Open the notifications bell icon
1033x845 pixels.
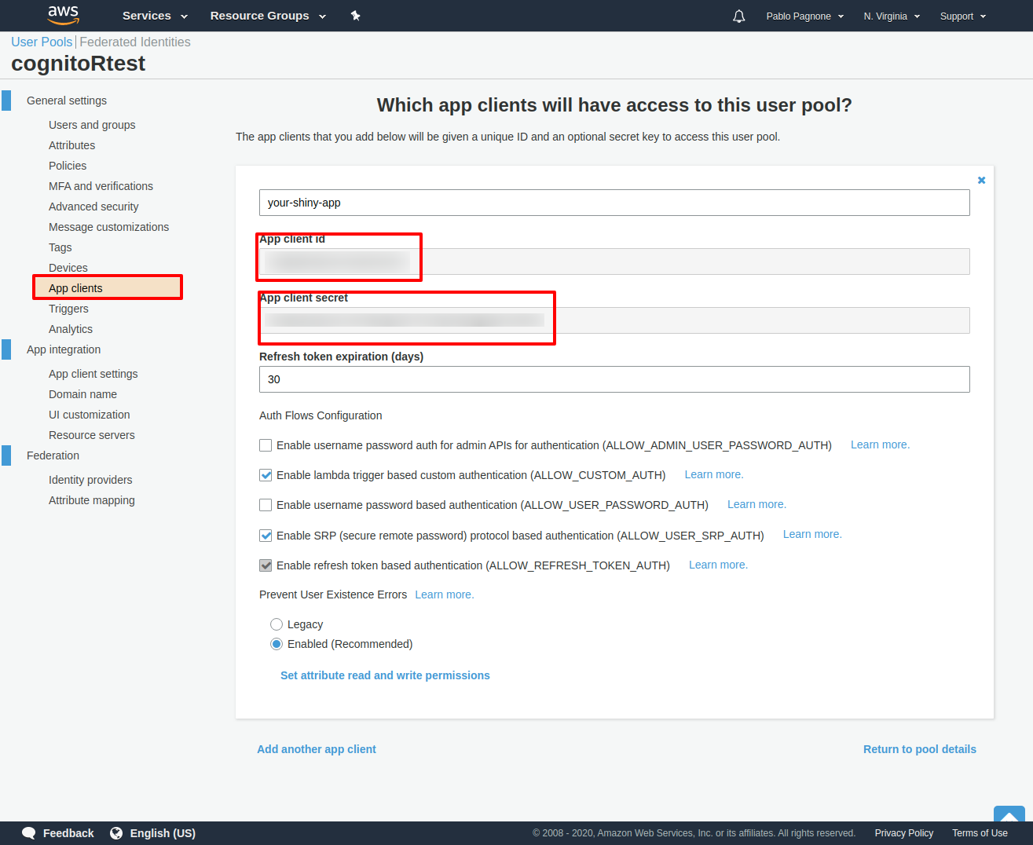click(x=738, y=16)
